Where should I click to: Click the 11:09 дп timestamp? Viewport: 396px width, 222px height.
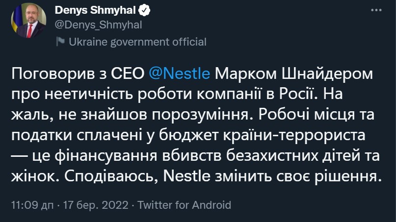pos(32,205)
